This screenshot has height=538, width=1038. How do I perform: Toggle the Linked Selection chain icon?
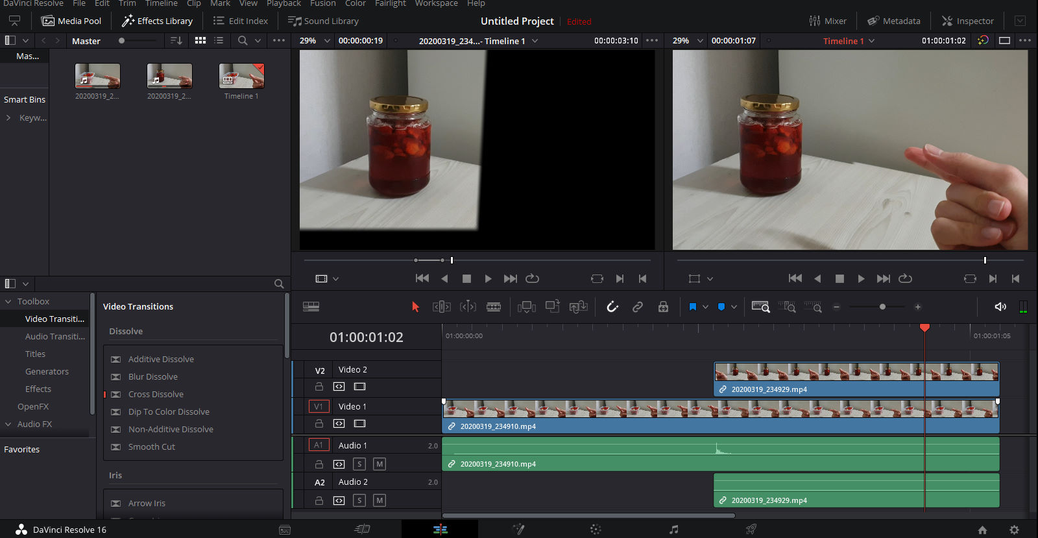pos(638,306)
